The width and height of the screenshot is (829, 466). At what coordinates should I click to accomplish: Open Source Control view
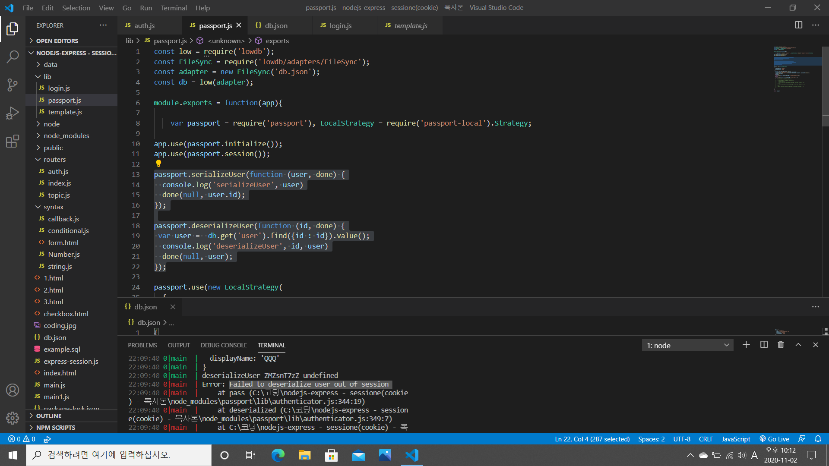13,85
